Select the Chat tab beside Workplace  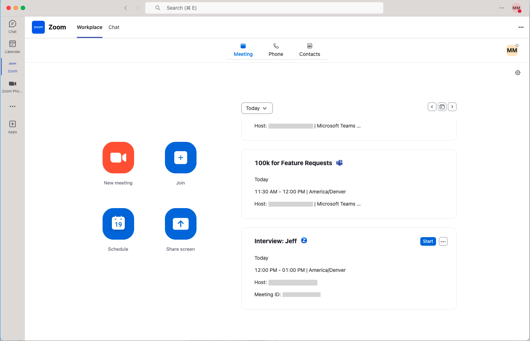tap(114, 27)
